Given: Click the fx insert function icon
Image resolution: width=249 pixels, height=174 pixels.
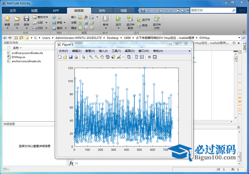Looking at the screenshot, I should tap(86, 17).
